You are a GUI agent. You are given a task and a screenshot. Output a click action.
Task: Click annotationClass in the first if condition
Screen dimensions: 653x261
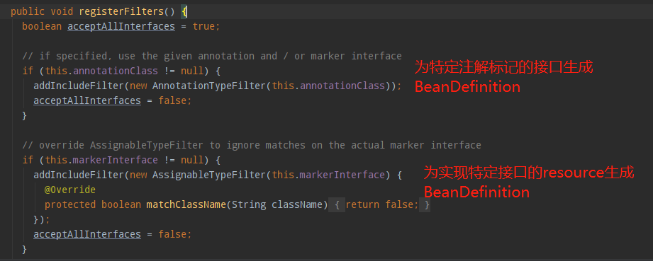[116, 71]
